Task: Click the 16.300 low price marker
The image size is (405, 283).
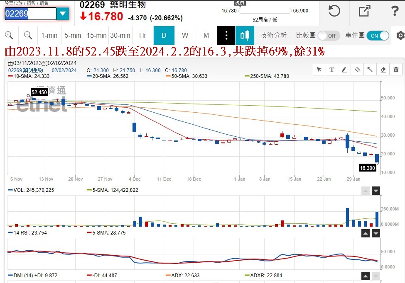Action: click(367, 168)
